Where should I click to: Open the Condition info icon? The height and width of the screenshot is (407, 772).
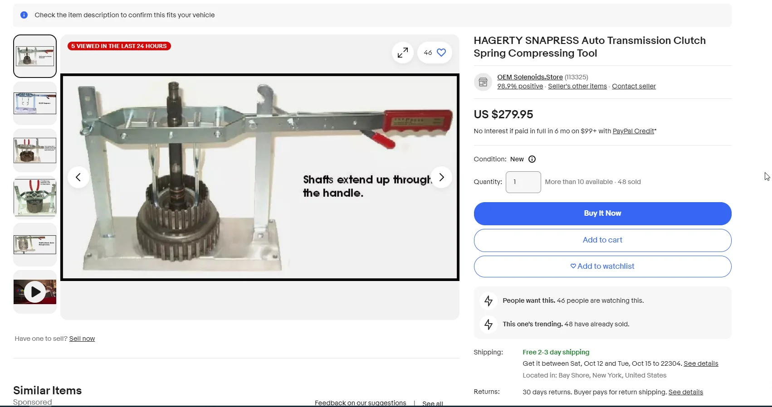[x=532, y=159]
